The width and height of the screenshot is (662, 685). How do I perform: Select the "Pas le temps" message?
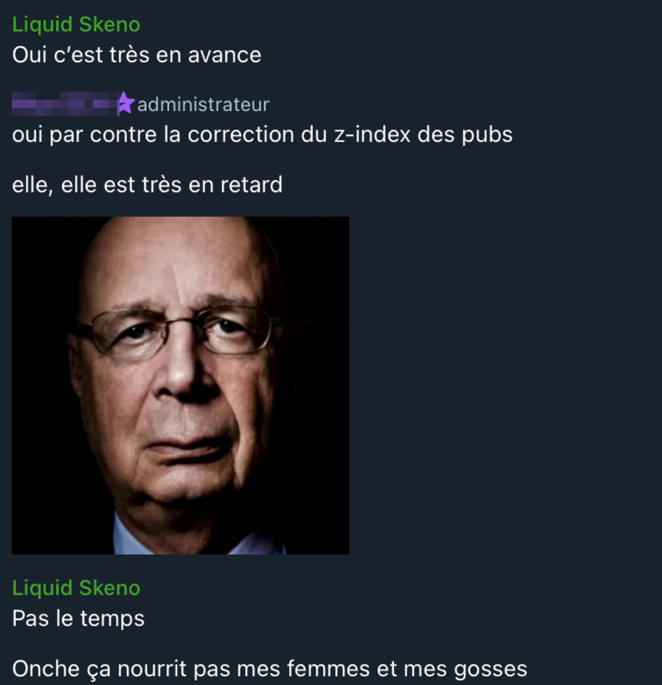(x=78, y=619)
